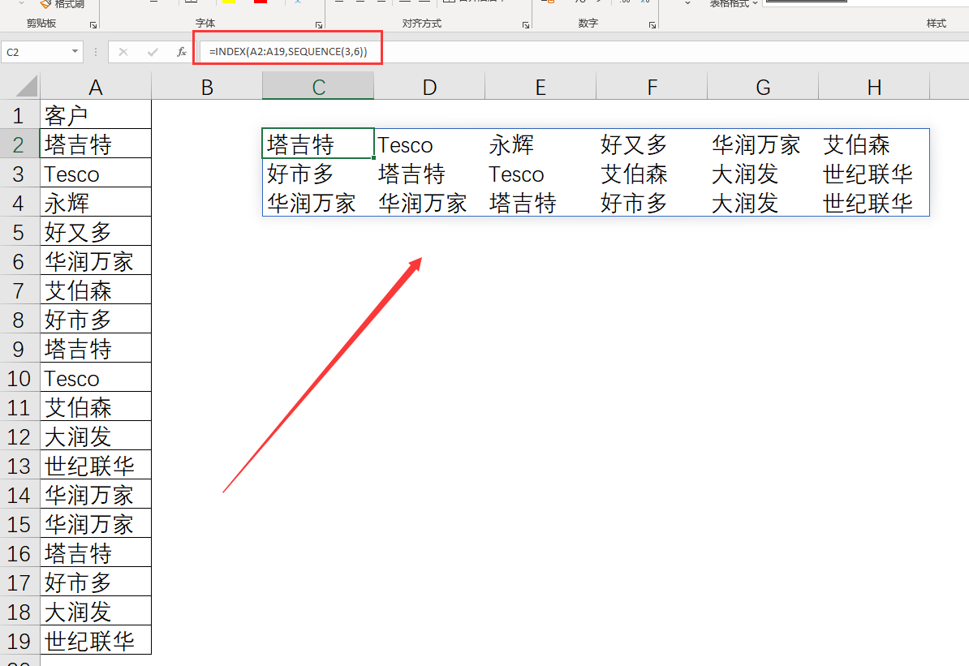Click cell A2 containing 塔吉特

(95, 144)
